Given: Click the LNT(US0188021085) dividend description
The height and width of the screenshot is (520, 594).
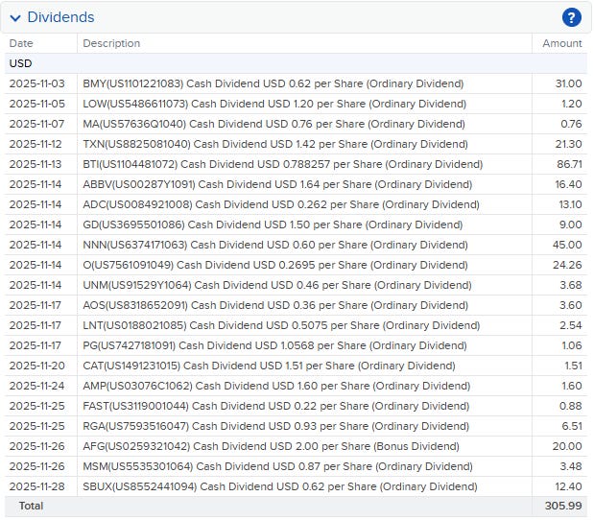Looking at the screenshot, I should [x=281, y=325].
